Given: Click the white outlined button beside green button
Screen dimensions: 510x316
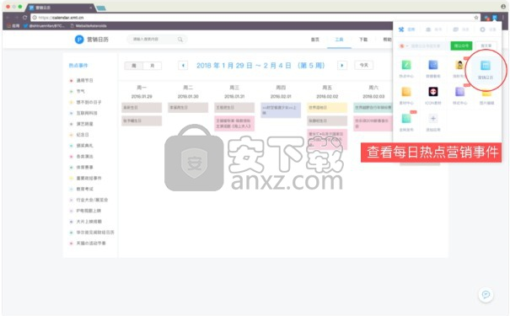Looking at the screenshot, I should point(486,46).
